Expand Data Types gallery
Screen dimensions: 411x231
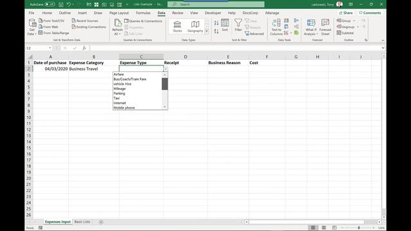[x=207, y=31]
